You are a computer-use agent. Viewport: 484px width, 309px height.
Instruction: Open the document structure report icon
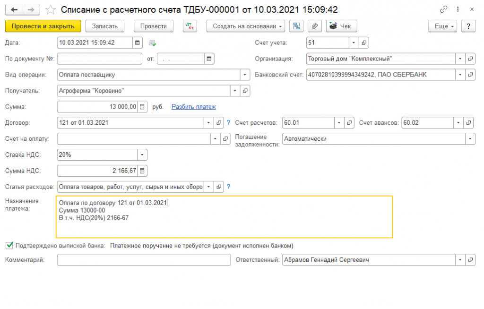pyautogui.click(x=296, y=26)
